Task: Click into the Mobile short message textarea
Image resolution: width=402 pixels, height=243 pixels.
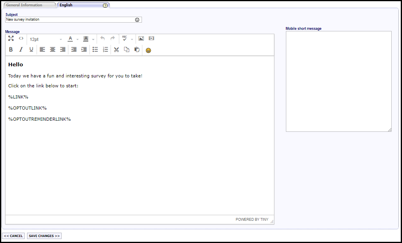Action: (x=339, y=81)
